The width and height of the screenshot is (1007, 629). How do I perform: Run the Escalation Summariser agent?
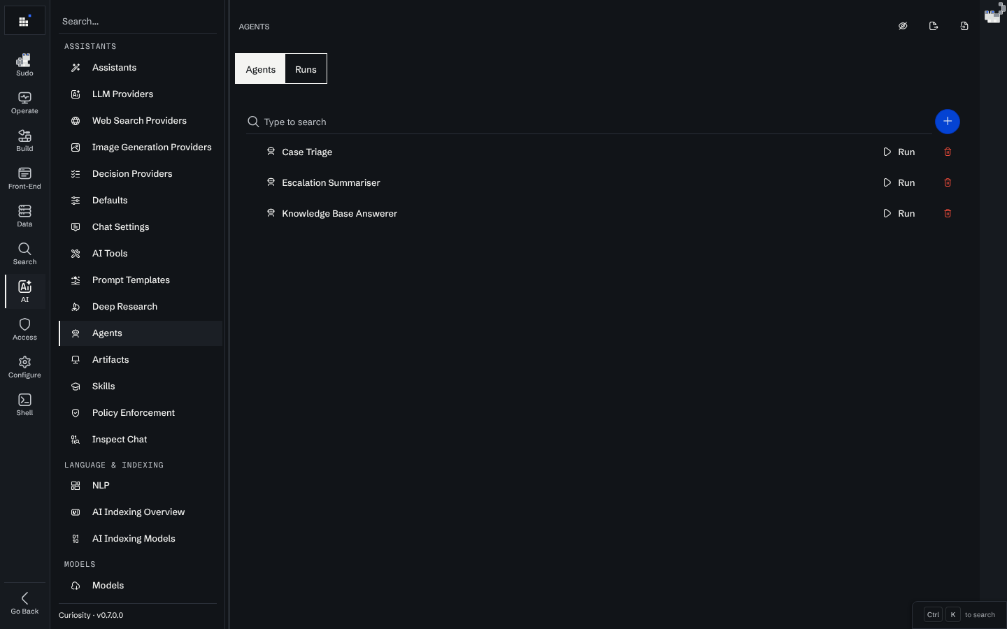899,182
